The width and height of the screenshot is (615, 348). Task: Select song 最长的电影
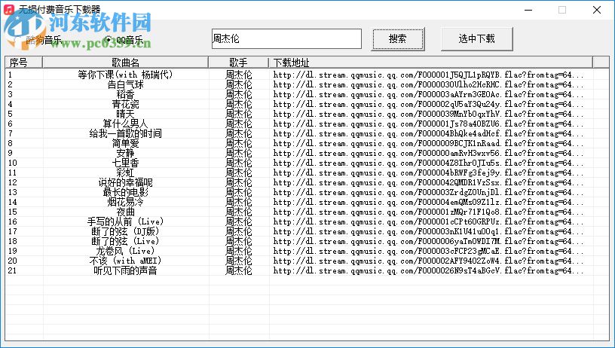point(125,192)
